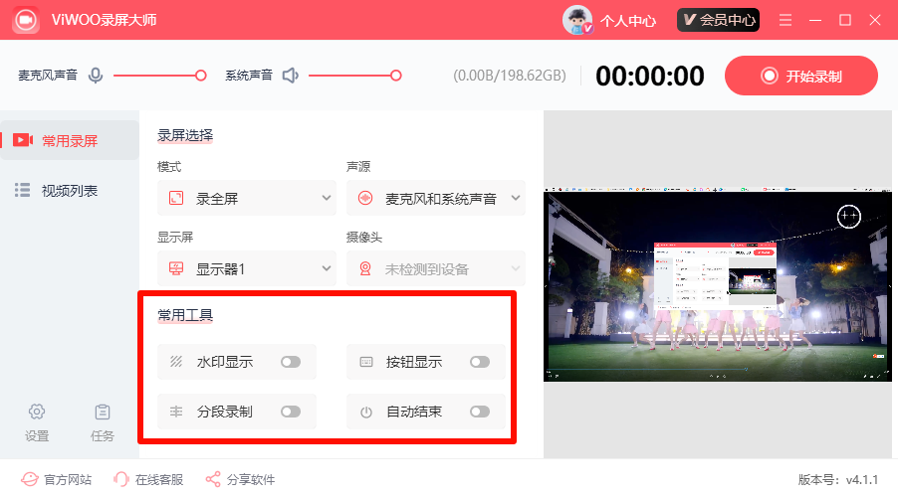Open the hamburger menu in title bar
Image resolution: width=898 pixels, height=499 pixels.
786,20
